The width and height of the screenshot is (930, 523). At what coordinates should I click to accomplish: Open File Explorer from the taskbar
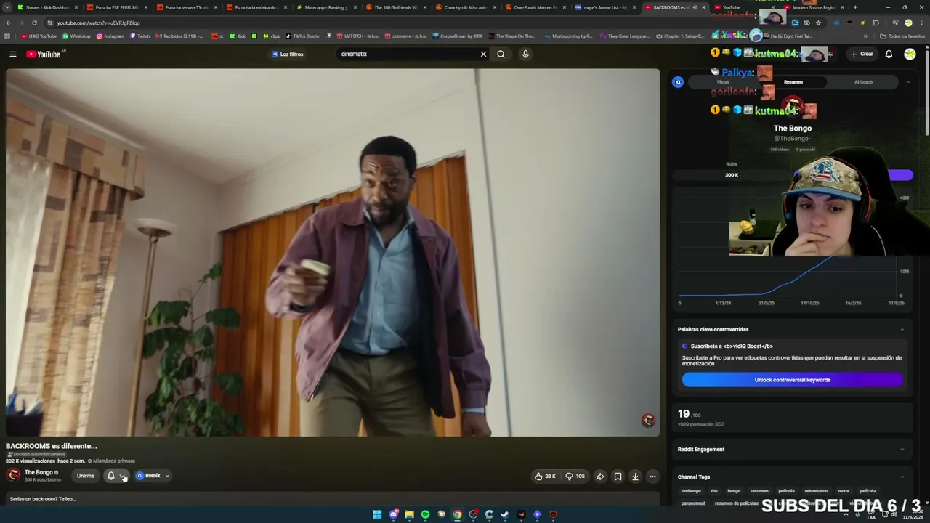tap(409, 514)
